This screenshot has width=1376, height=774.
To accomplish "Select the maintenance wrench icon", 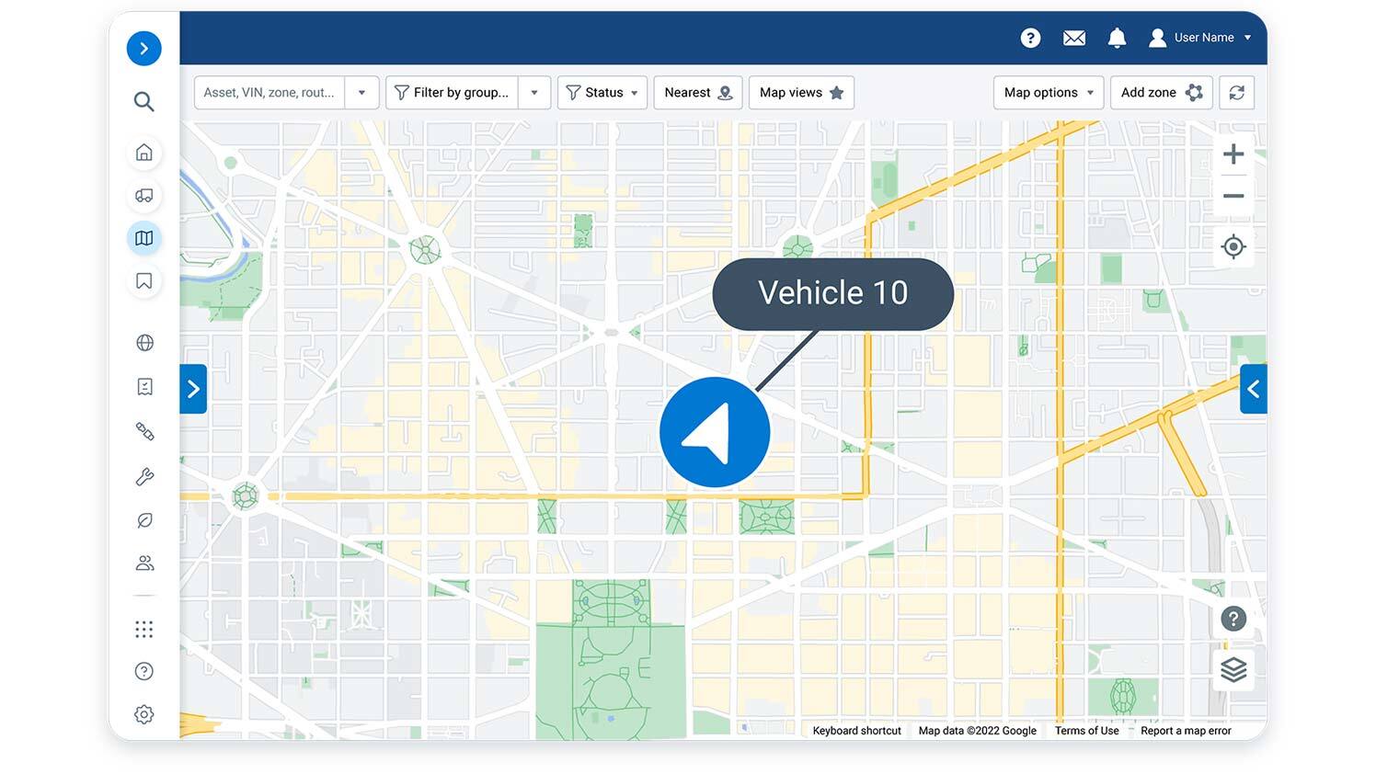I will pos(143,476).
